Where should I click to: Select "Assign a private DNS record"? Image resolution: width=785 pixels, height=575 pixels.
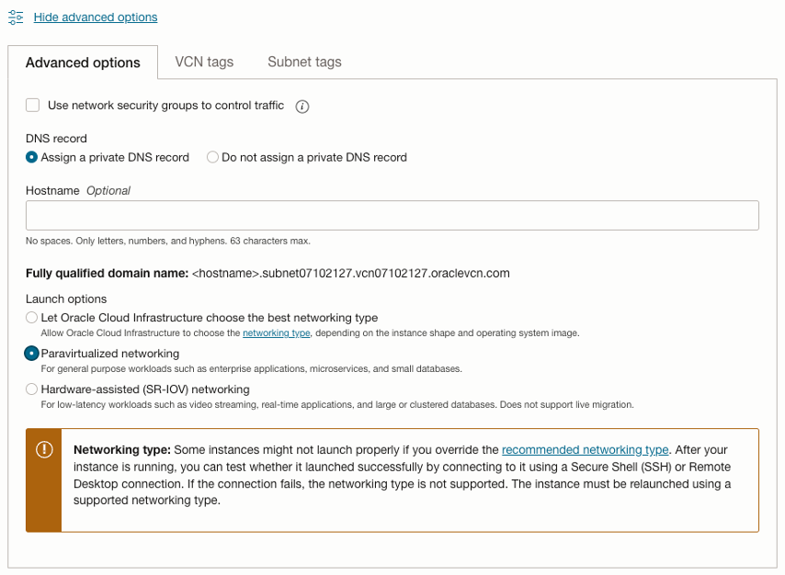tap(31, 157)
